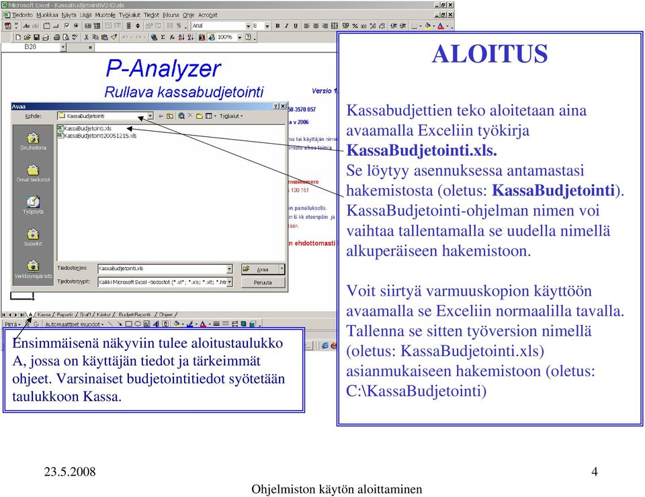
Task: Click the Internet Explorer taskbar icon
Action: pos(325,345)
